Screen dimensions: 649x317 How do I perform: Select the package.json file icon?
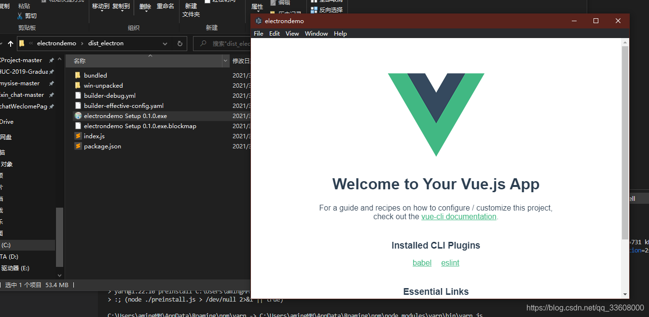(78, 146)
